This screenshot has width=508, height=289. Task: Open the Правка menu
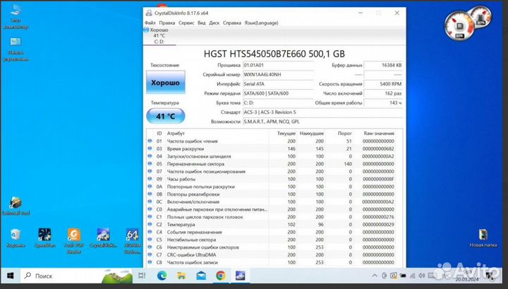167,23
